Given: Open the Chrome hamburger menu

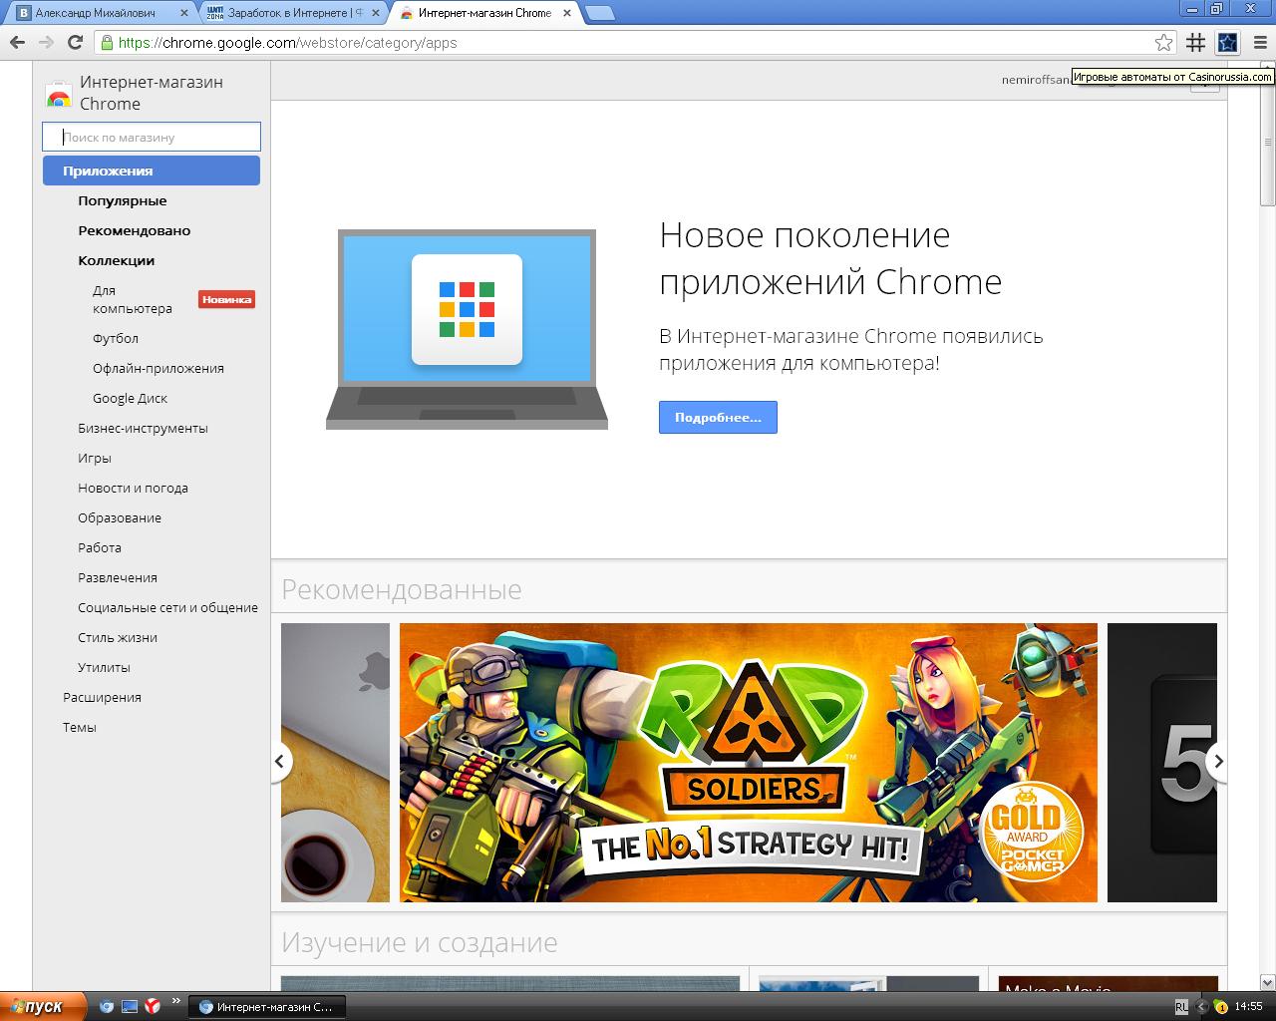Looking at the screenshot, I should (x=1258, y=42).
